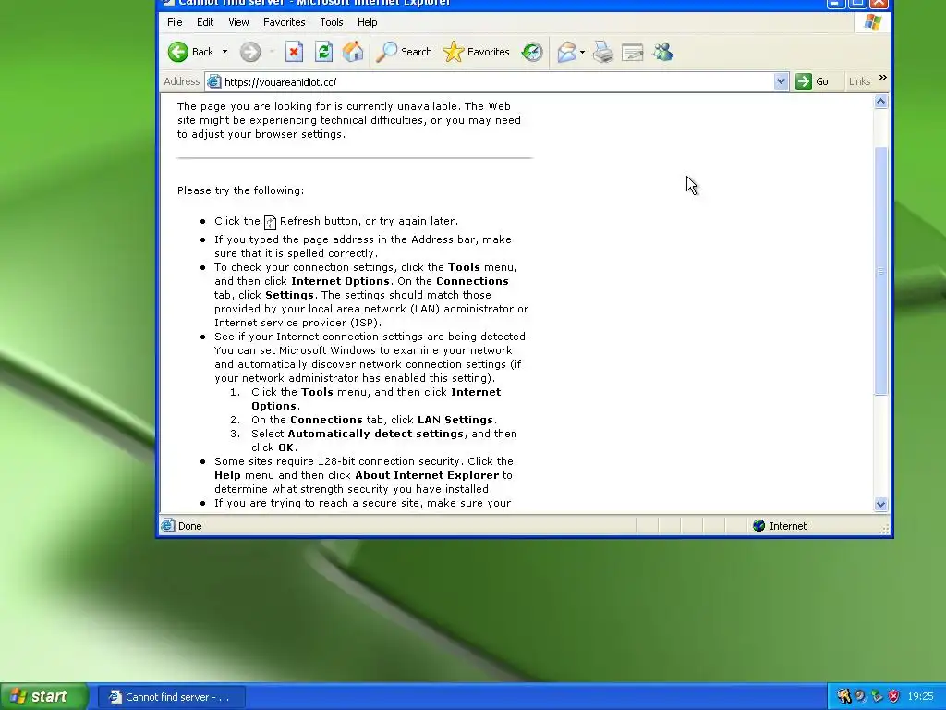
Task: Click the Print printer icon
Action: coord(602,52)
